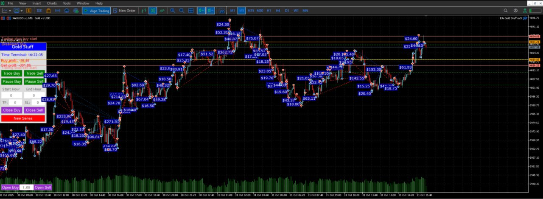Select the MN timeframe
The height and width of the screenshot is (199, 543).
click(x=305, y=11)
